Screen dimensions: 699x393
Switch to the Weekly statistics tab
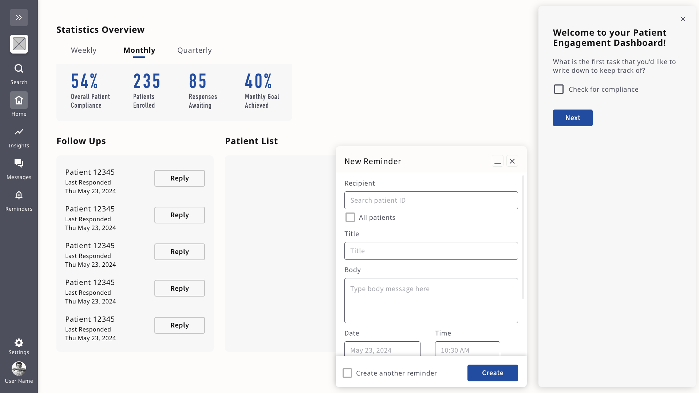(84, 50)
